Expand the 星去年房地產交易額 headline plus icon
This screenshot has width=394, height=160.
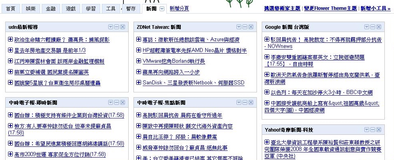click(x=10, y=50)
